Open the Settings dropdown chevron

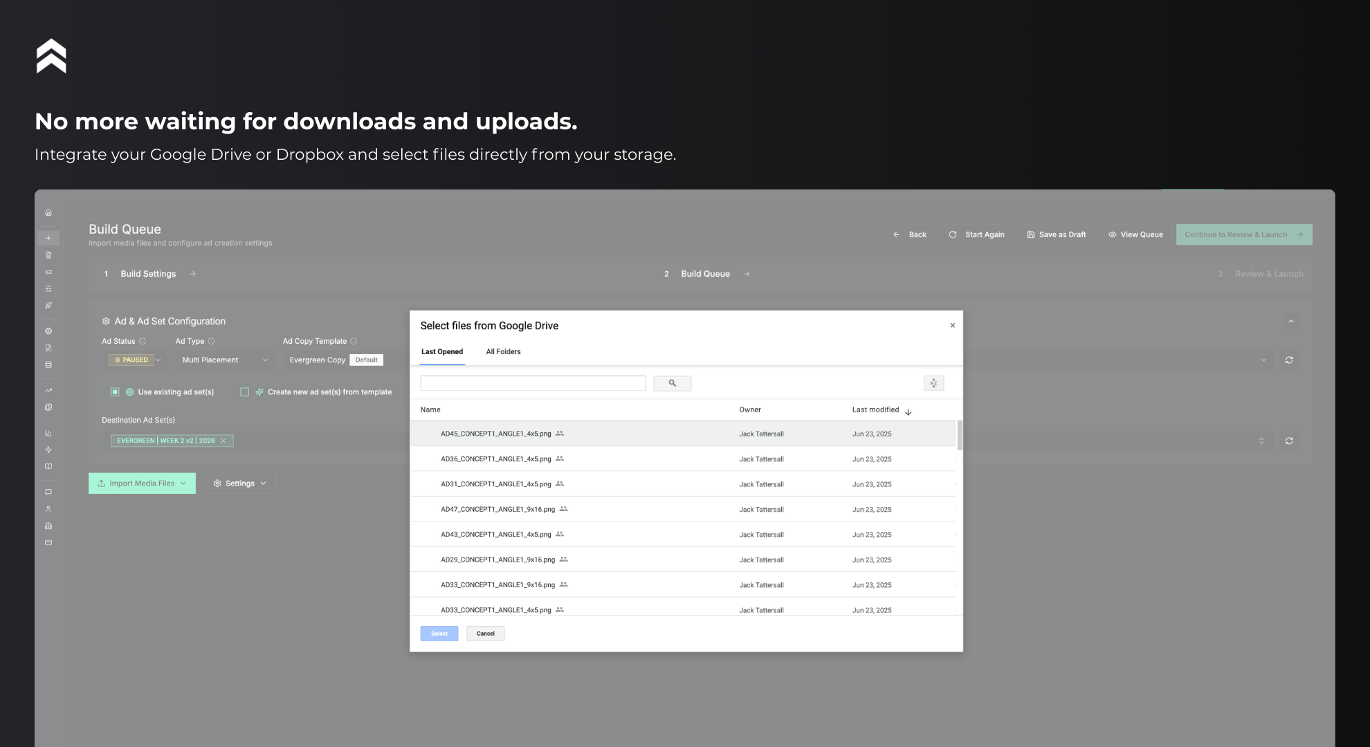pyautogui.click(x=264, y=483)
